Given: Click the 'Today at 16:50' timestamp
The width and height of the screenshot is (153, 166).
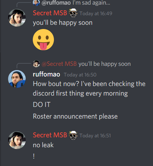Looking at the screenshot, I should click(80, 75).
